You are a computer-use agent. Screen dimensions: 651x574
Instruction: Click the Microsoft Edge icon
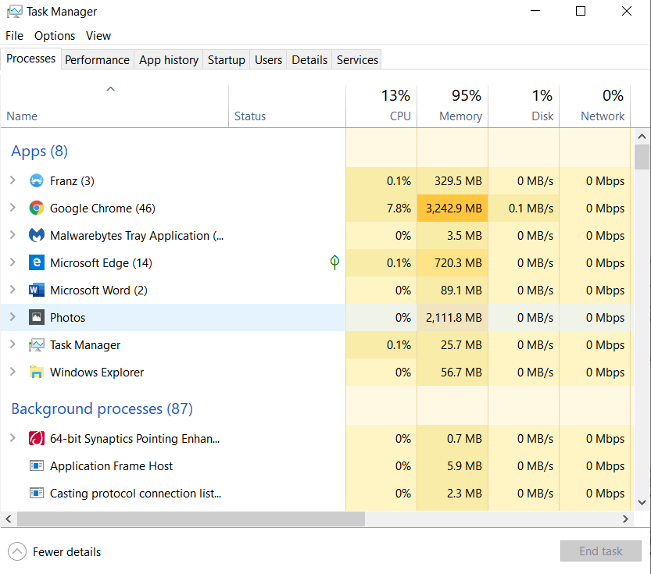(37, 262)
